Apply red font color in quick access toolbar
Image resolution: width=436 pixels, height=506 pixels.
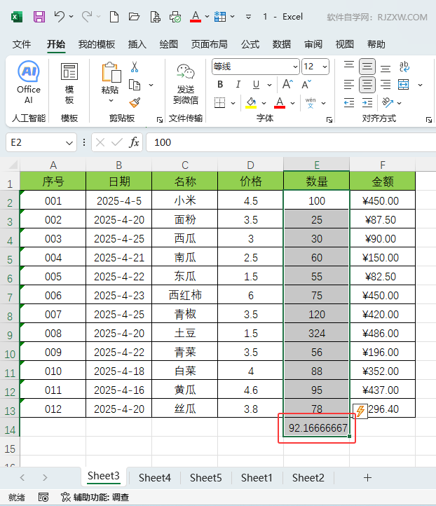(196, 16)
